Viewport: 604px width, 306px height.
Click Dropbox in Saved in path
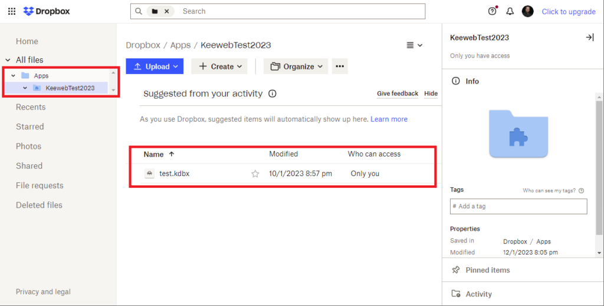[x=514, y=241]
